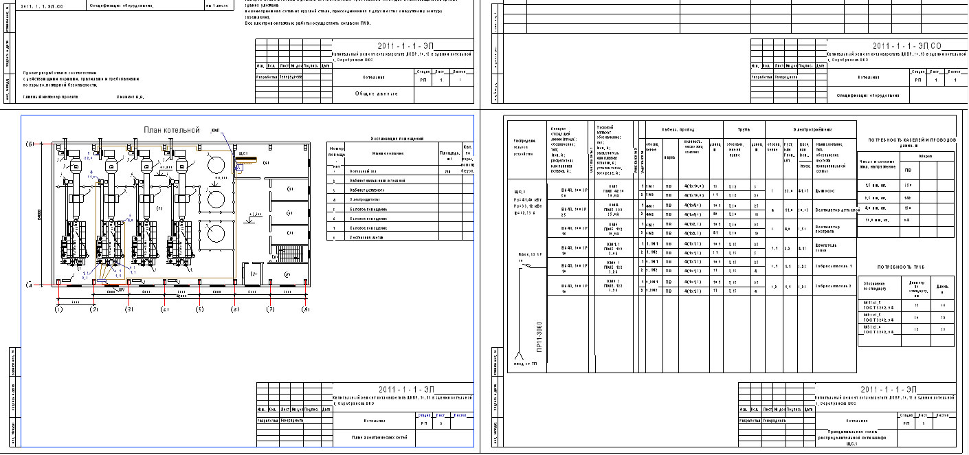The image size is (969, 455).
Task: Select grid axis marker (5) on floor plan
Action: (199, 310)
